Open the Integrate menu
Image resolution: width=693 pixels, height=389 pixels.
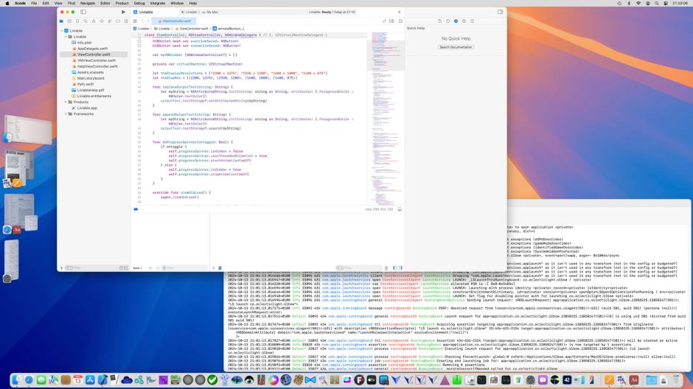[157, 3]
